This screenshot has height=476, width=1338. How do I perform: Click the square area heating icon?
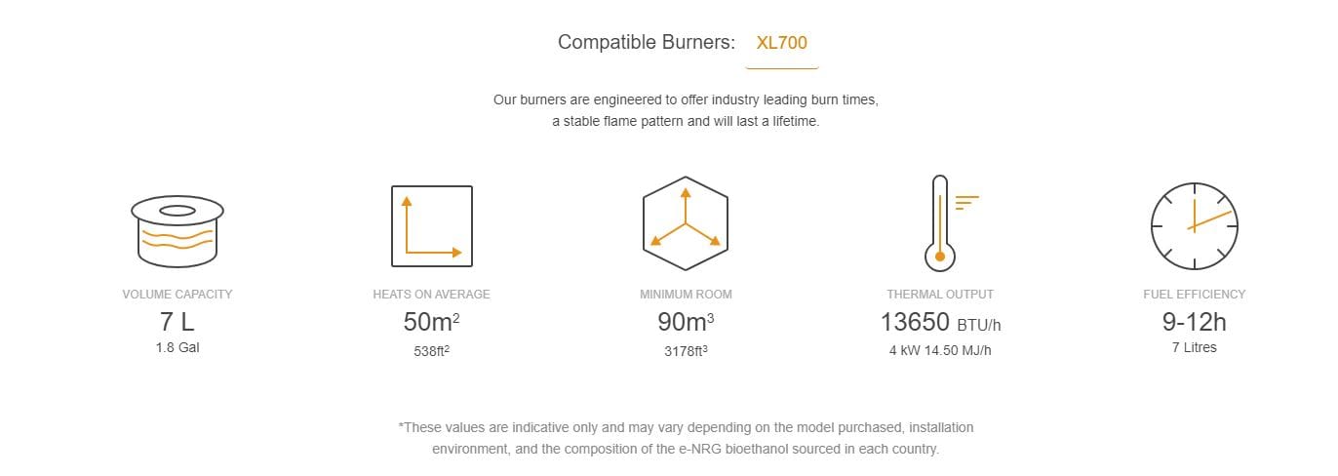tap(431, 226)
